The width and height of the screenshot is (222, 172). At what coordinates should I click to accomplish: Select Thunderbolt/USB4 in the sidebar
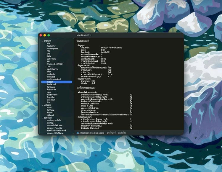click(55, 64)
